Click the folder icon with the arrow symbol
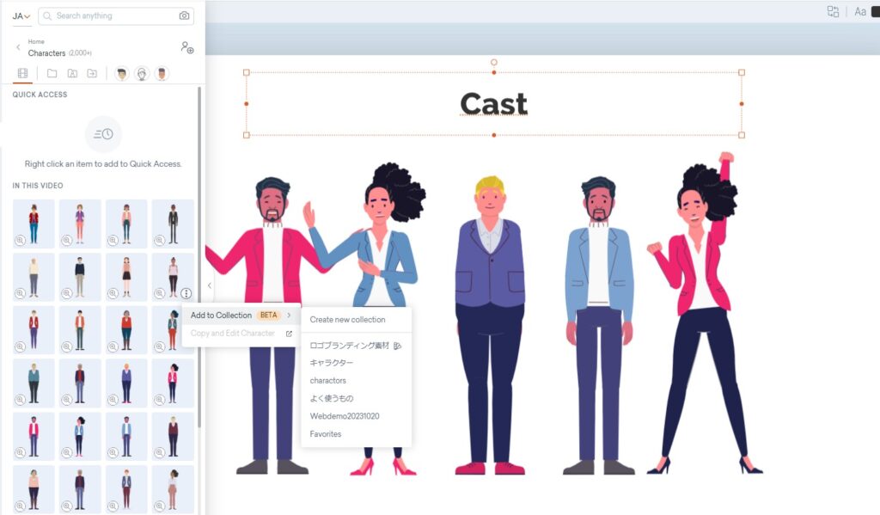This screenshot has height=515, width=880. tap(92, 74)
